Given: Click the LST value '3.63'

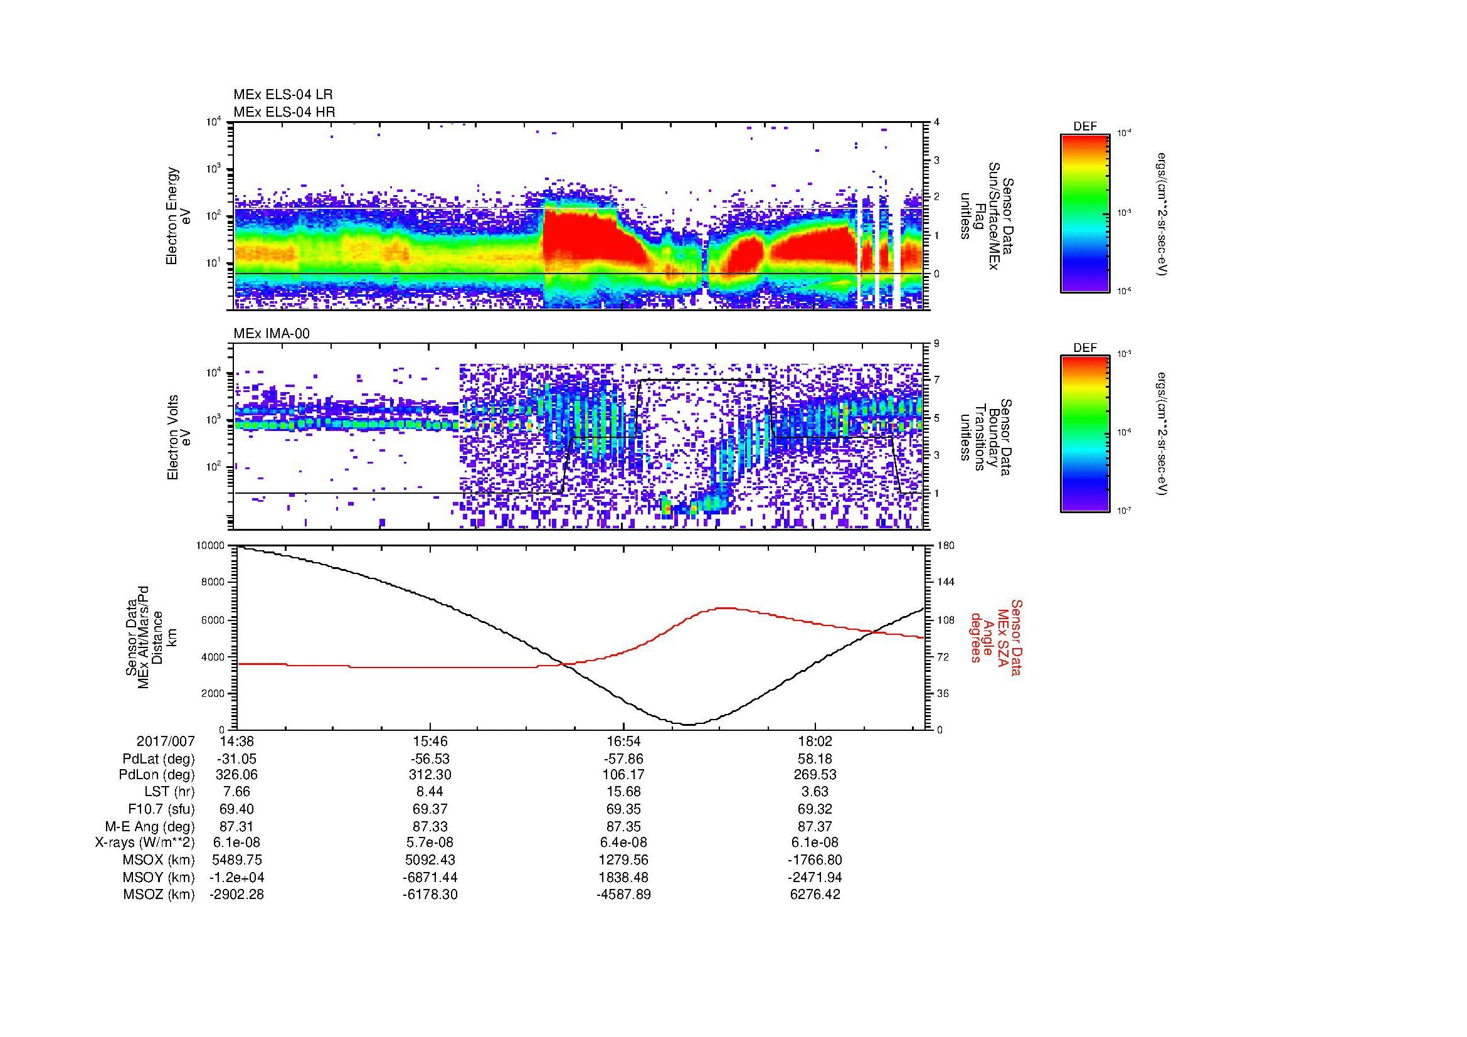Looking at the screenshot, I should click(x=815, y=792).
